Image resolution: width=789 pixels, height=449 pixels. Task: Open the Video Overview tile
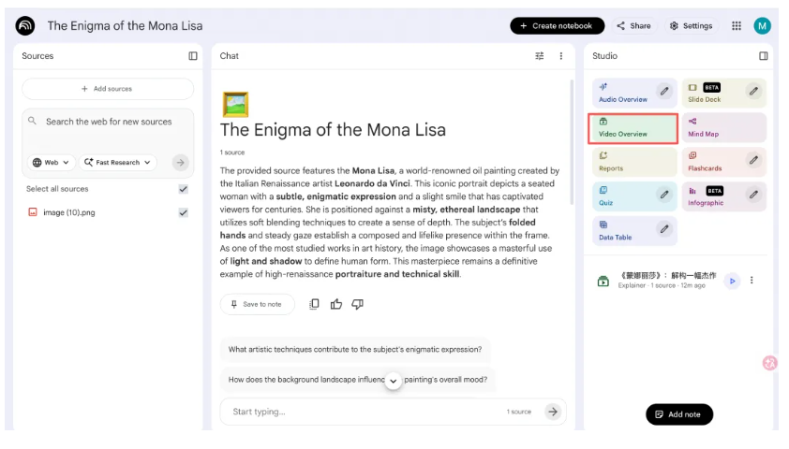[633, 128]
